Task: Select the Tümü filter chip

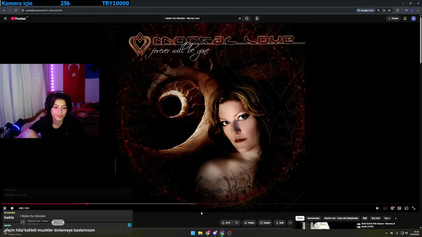Action: (x=300, y=218)
